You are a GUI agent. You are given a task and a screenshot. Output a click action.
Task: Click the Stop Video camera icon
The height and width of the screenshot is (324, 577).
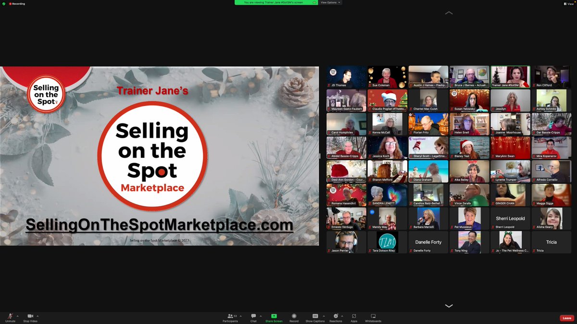coord(30,316)
